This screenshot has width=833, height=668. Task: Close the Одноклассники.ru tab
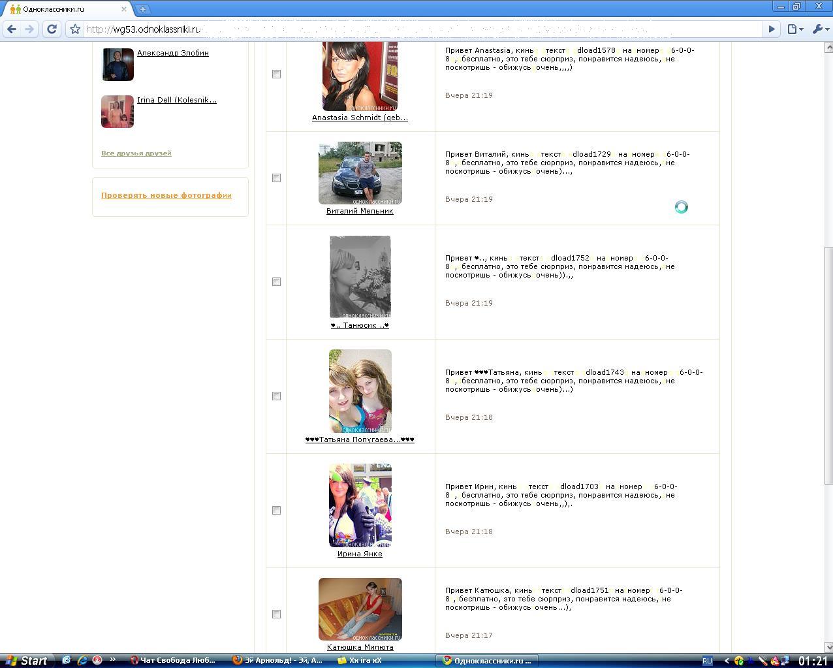[124, 9]
